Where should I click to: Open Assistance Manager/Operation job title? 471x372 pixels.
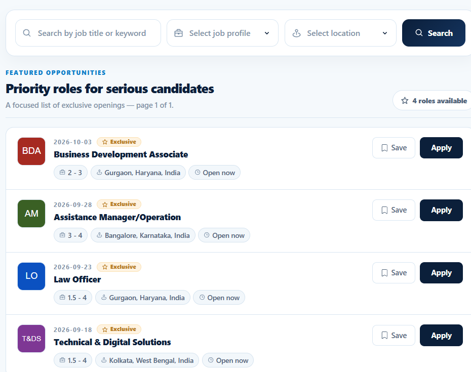point(117,217)
